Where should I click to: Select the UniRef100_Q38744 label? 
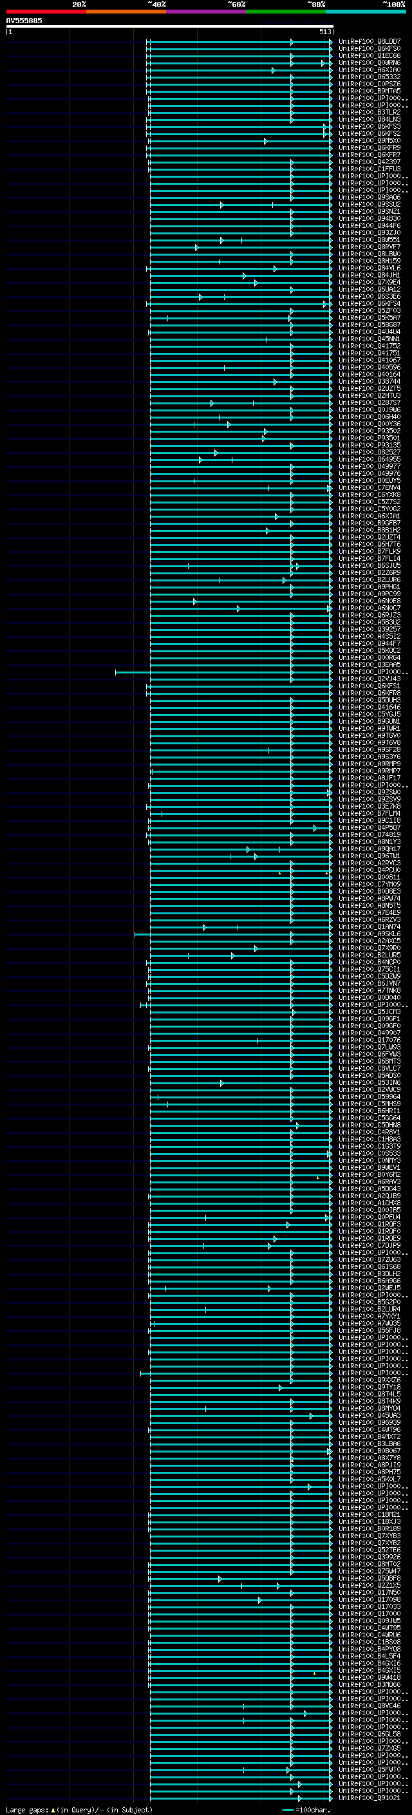point(370,382)
